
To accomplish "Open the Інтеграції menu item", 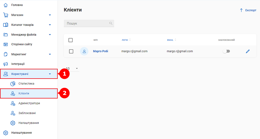I will 18,64.
